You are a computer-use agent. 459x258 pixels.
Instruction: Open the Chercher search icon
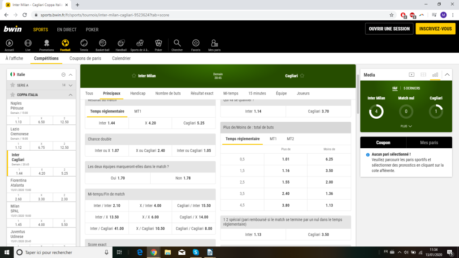point(177,45)
